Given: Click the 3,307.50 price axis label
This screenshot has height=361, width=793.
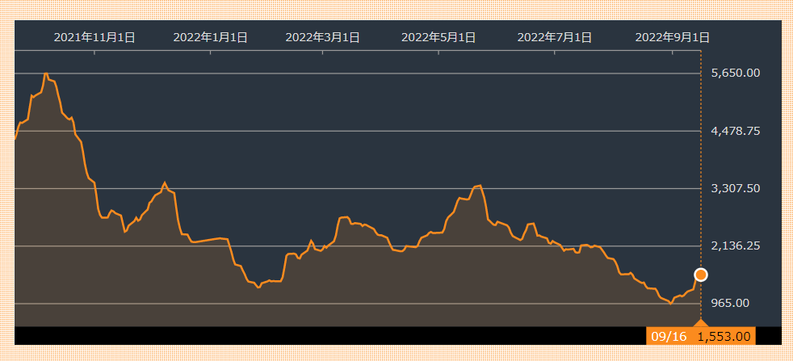Looking at the screenshot, I should [736, 188].
